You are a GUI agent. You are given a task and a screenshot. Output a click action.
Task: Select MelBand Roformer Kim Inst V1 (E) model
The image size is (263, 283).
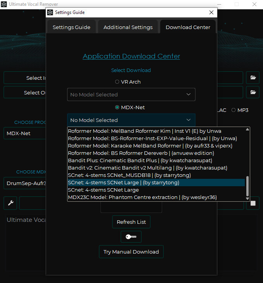156,131
